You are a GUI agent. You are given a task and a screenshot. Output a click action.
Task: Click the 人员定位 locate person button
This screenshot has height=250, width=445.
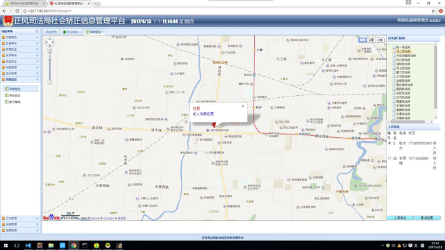tap(400, 218)
